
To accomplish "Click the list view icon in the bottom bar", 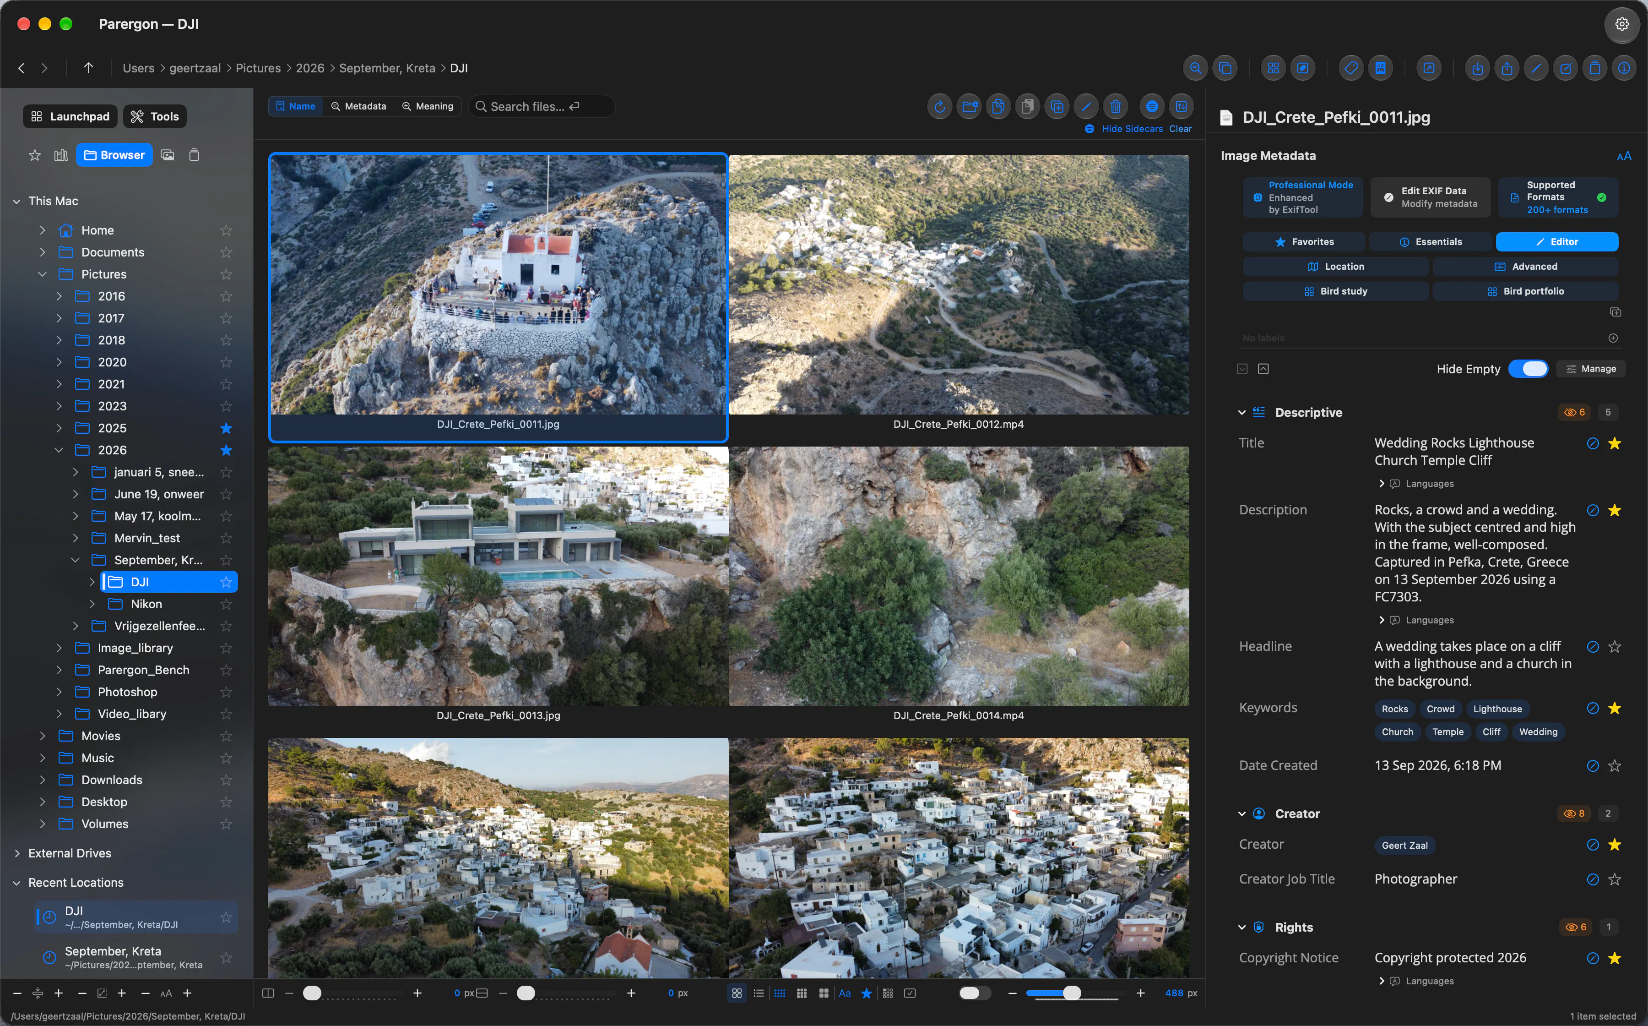I will point(758,993).
